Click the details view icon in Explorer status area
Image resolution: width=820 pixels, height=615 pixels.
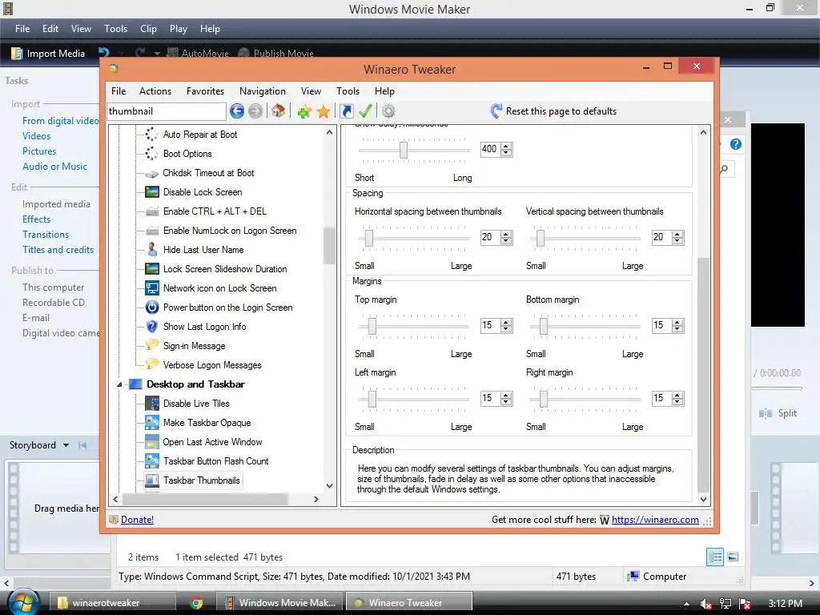715,557
